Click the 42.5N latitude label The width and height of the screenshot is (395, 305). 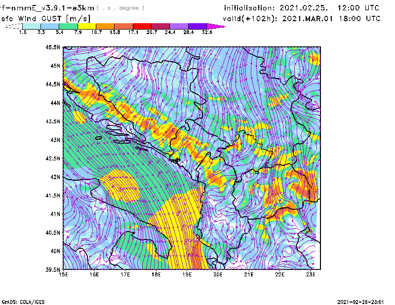53,158
